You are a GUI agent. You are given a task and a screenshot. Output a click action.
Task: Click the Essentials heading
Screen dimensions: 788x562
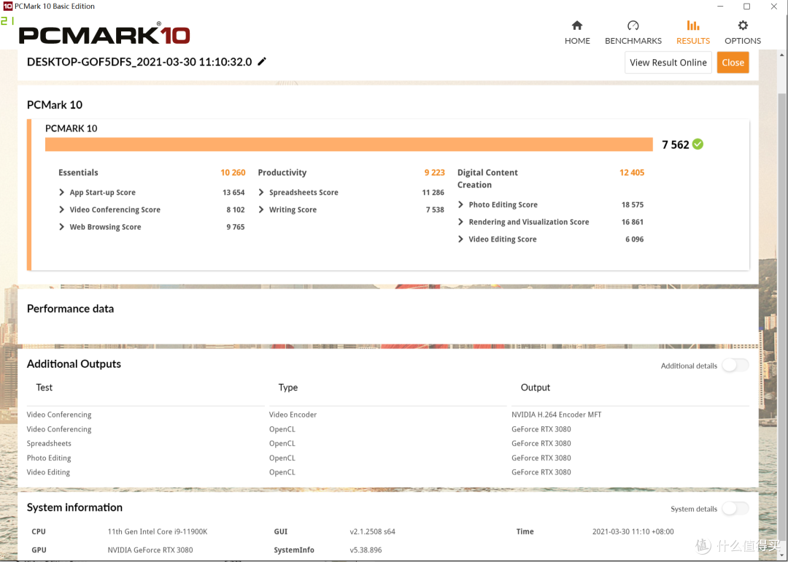pos(78,172)
